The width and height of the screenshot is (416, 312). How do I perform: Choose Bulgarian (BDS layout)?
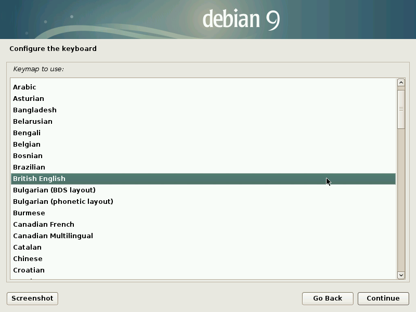pyautogui.click(x=203, y=190)
